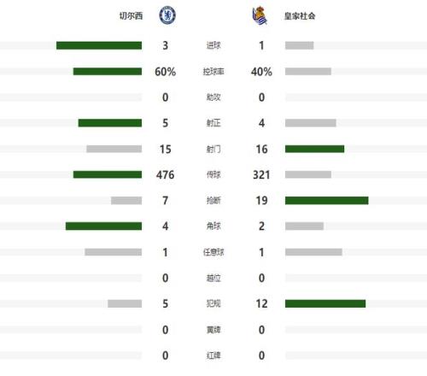The height and width of the screenshot is (376, 427).
Task: Select the 黄牌 yellow card label
Action: 213,330
